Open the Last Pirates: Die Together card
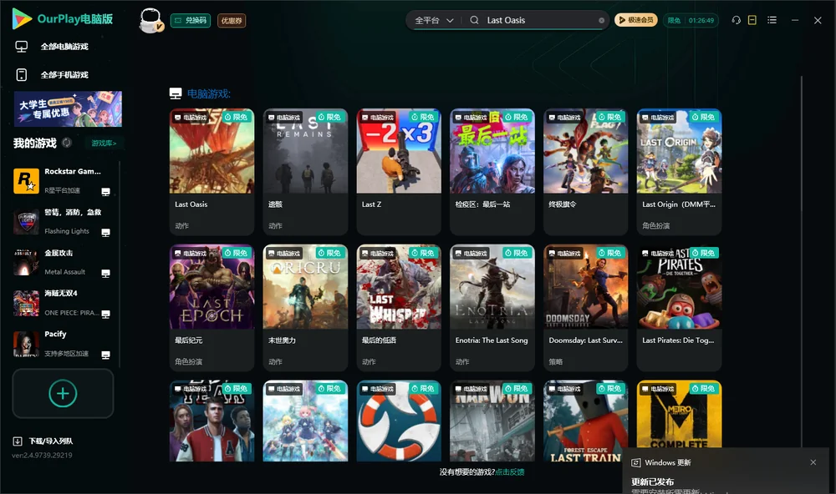The width and height of the screenshot is (836, 494). (x=679, y=308)
